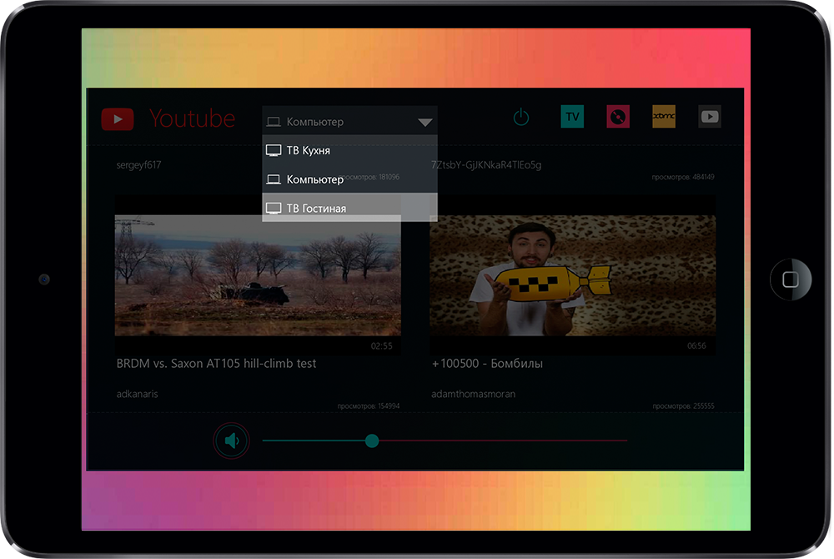The width and height of the screenshot is (834, 559).
Task: Mute sound with the speaker icon
Action: pyautogui.click(x=232, y=441)
